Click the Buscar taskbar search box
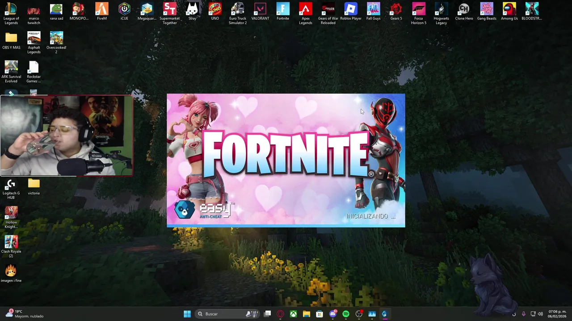 [228, 314]
